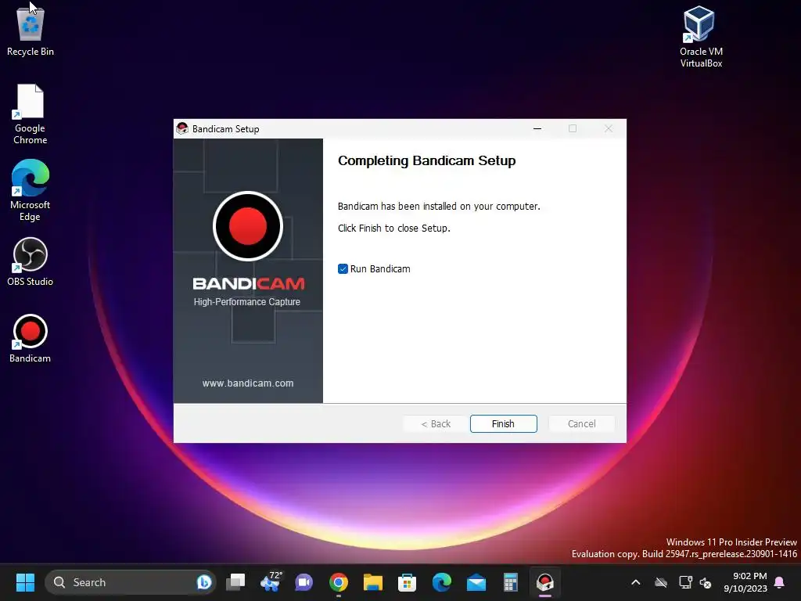
Task: Open Task View from taskbar
Action: (235, 582)
